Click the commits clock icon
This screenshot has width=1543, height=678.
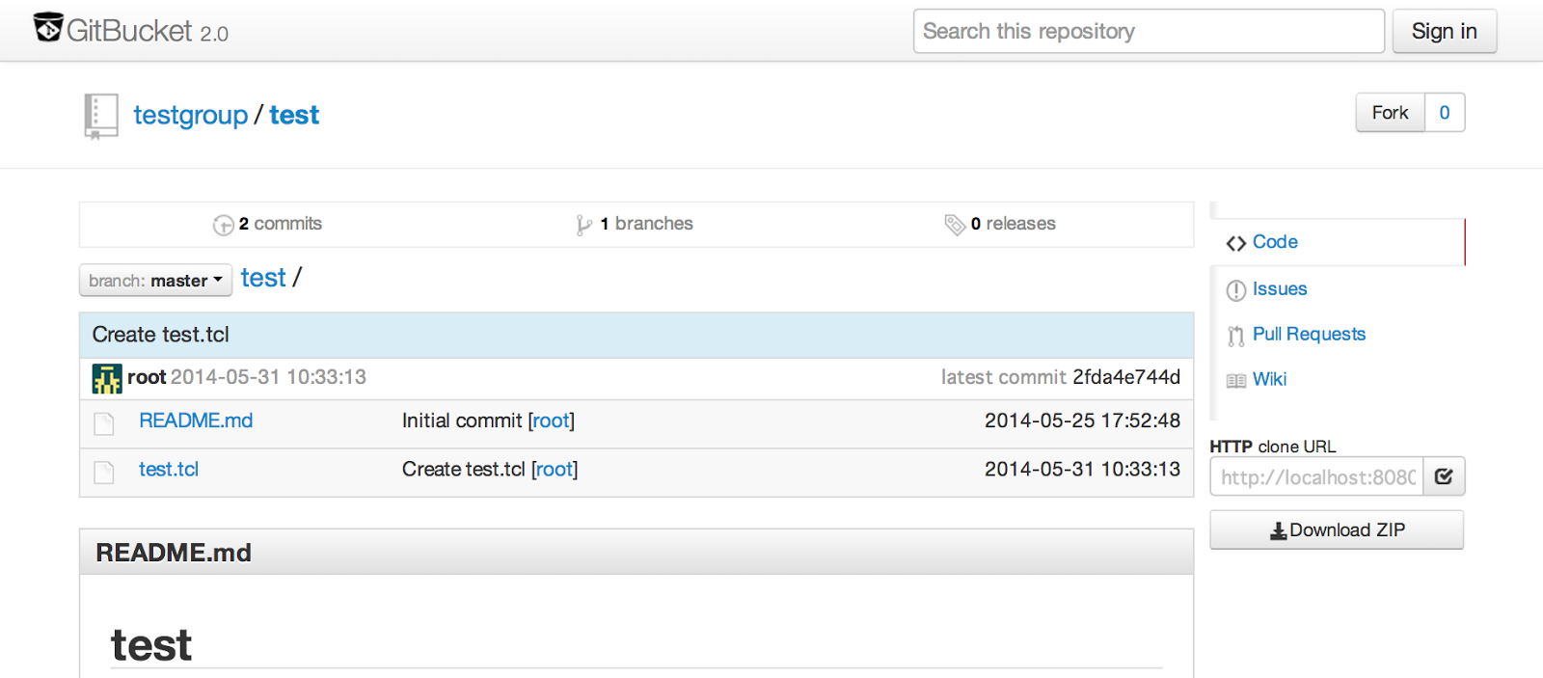coord(224,225)
